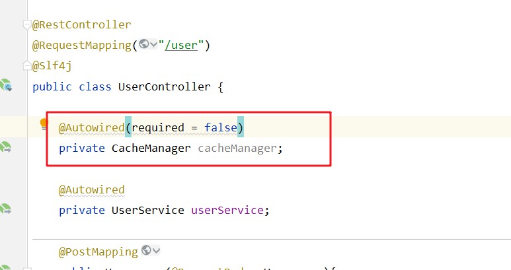Click gutter bean icon next to userService field

click(6, 209)
